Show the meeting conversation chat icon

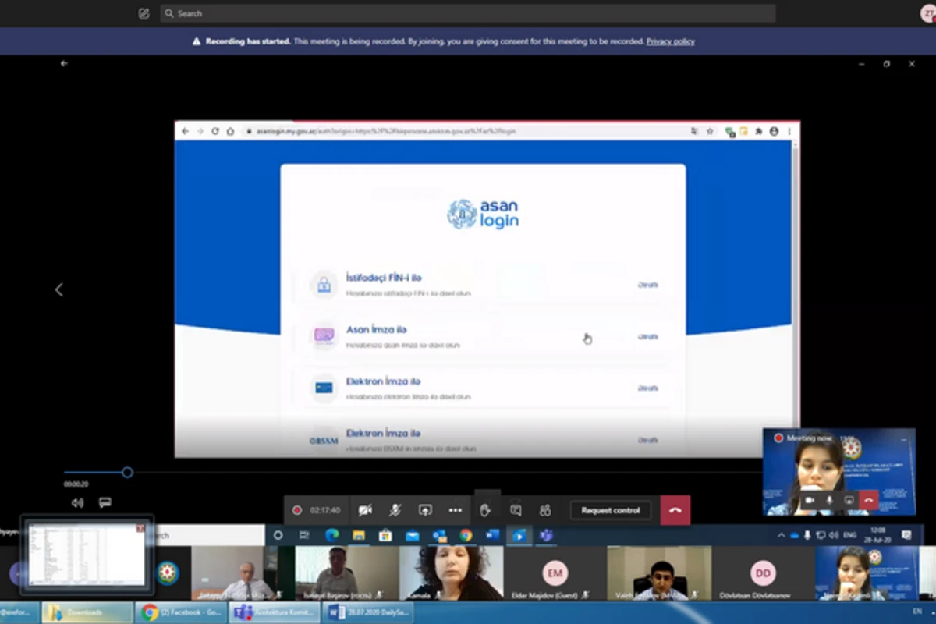point(516,510)
